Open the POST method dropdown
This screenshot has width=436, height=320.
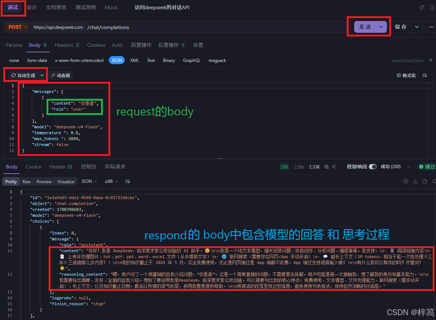click(17, 27)
